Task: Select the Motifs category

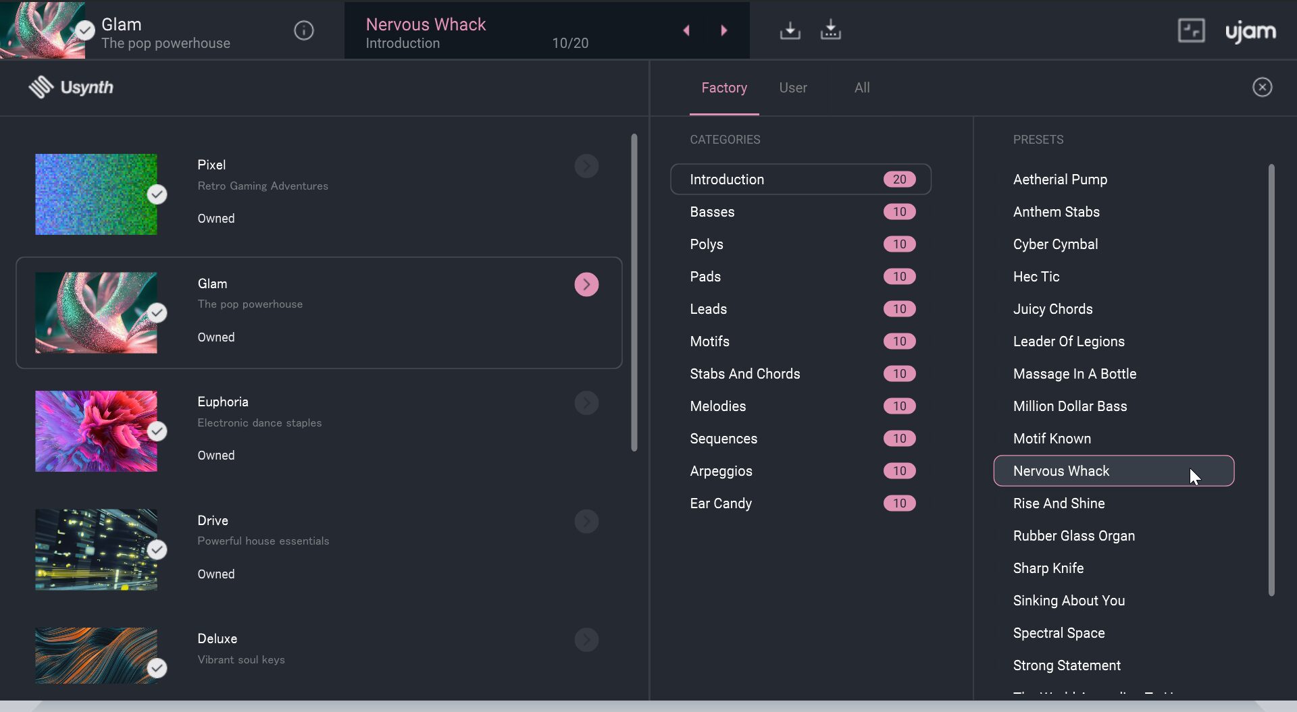Action: 800,341
